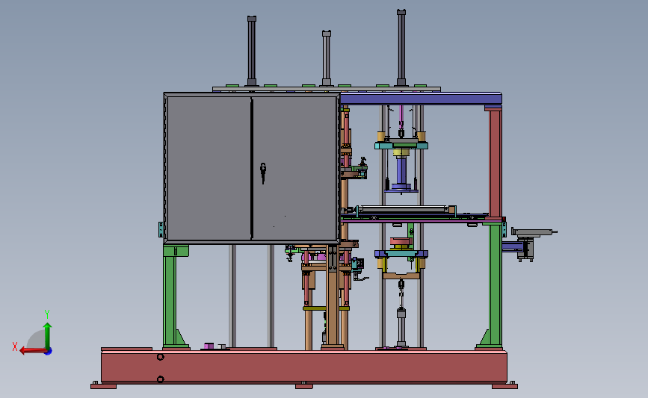Pick the blue cylinder below the upper teal plate

[401, 171]
